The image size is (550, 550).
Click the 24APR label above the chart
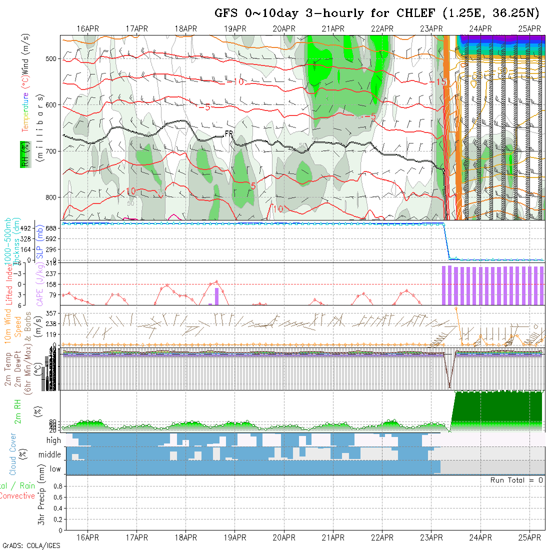[480, 29]
